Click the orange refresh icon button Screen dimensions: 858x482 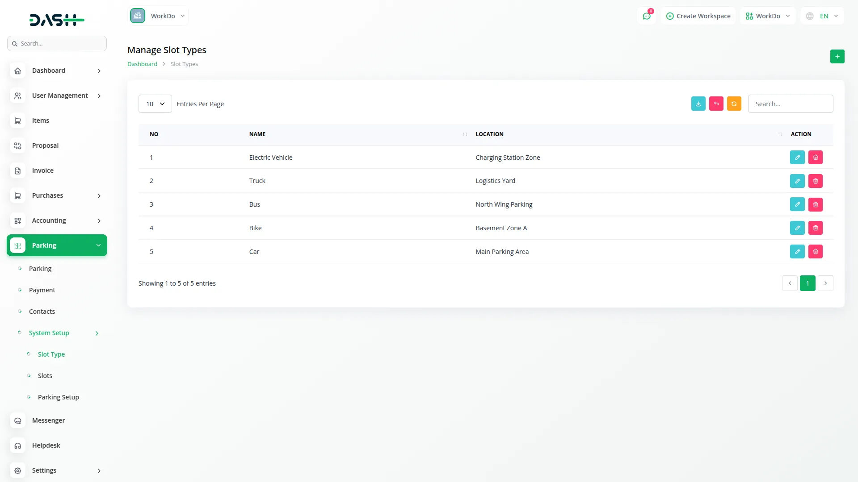pyautogui.click(x=734, y=104)
